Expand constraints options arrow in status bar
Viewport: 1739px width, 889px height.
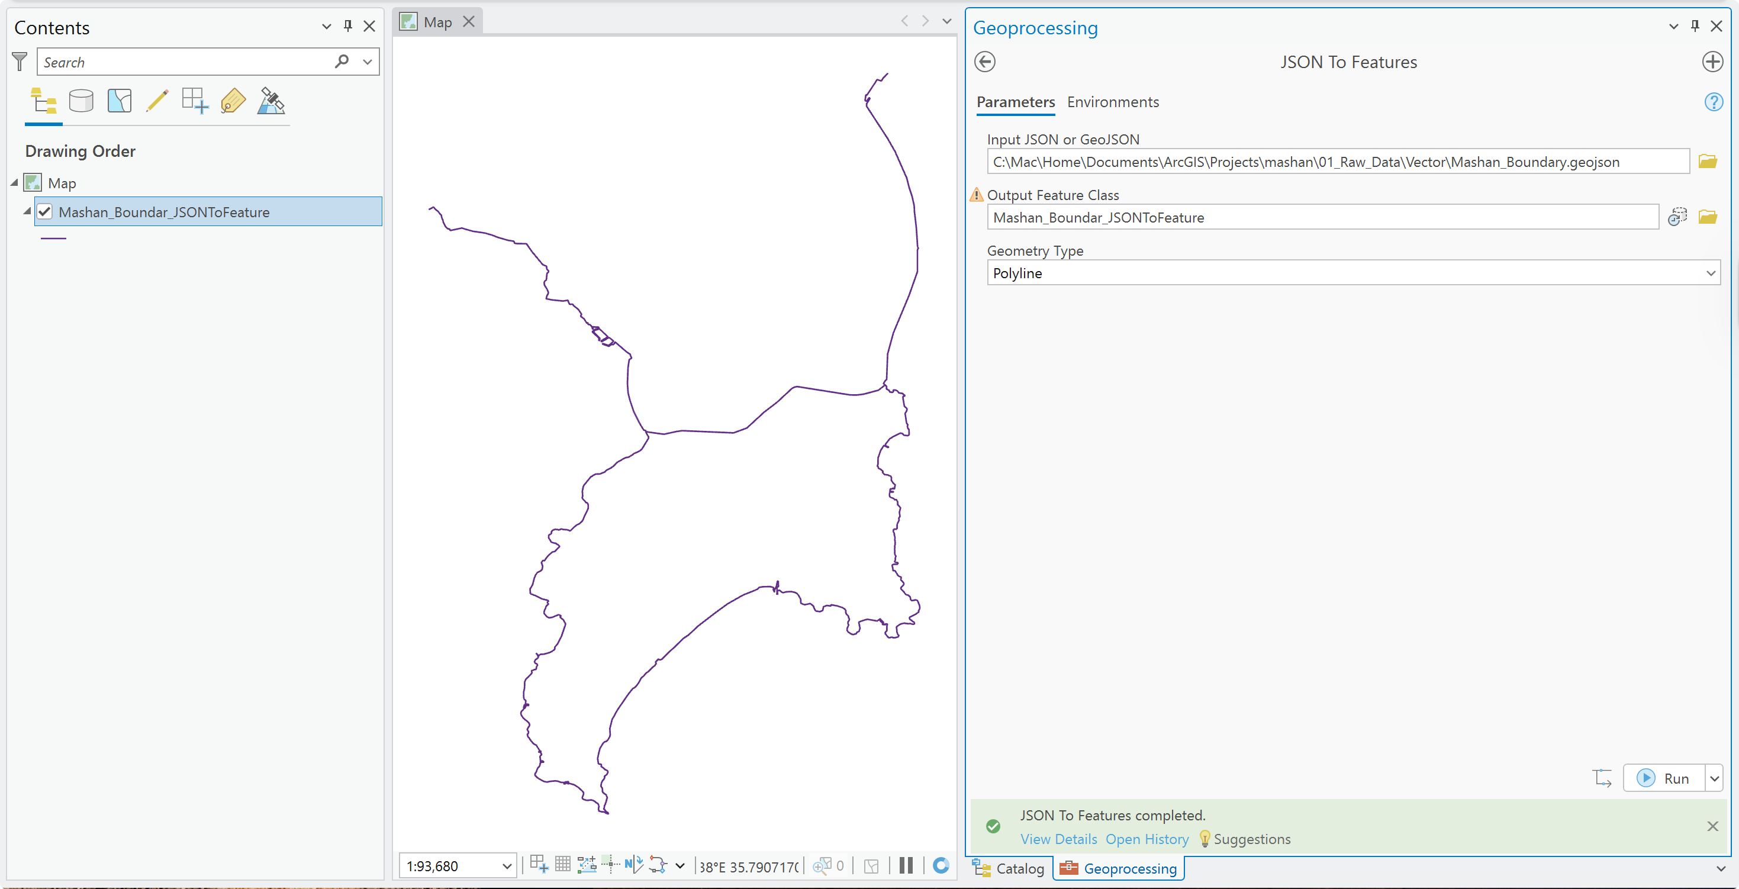[680, 865]
